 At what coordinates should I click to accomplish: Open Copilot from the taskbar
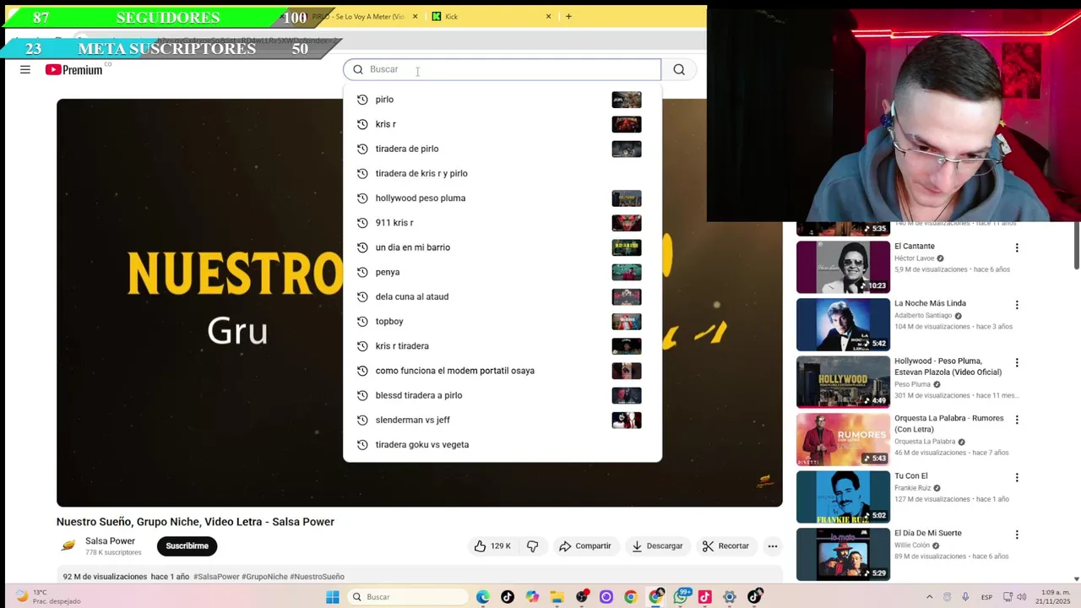[x=532, y=597]
